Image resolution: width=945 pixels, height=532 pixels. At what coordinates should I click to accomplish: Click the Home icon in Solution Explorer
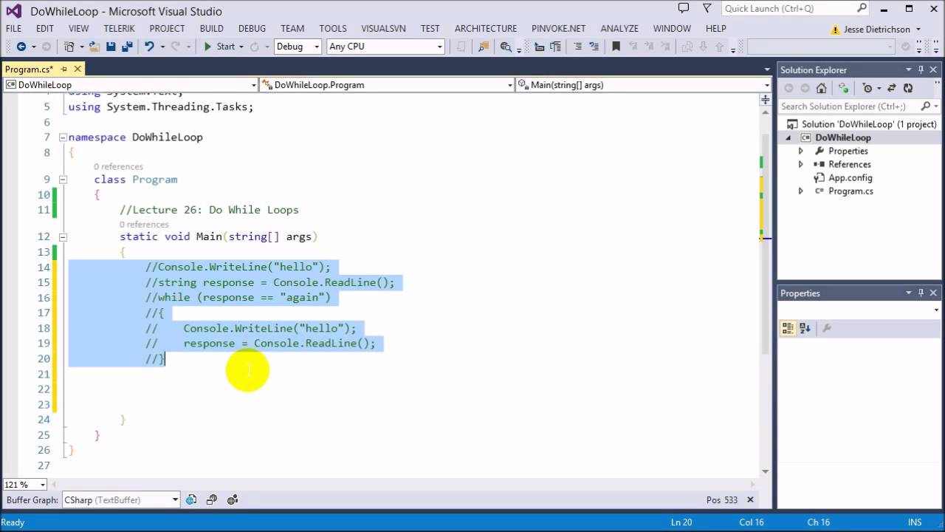(x=821, y=88)
